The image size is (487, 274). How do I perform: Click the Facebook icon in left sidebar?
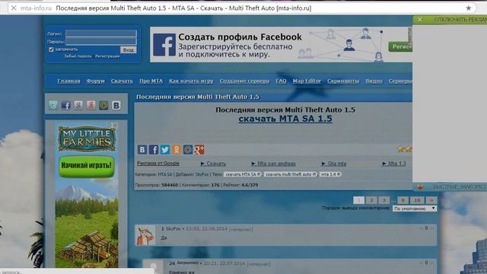[66, 106]
